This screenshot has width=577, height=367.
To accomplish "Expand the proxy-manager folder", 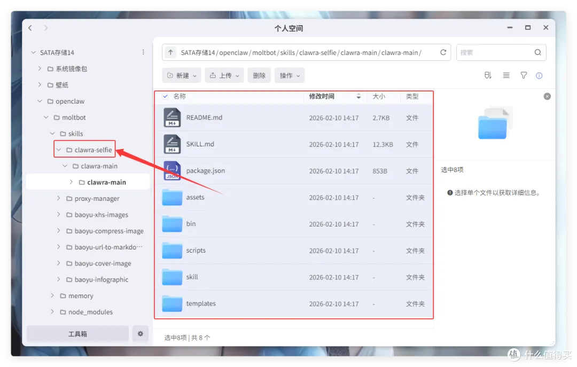I will coord(59,198).
